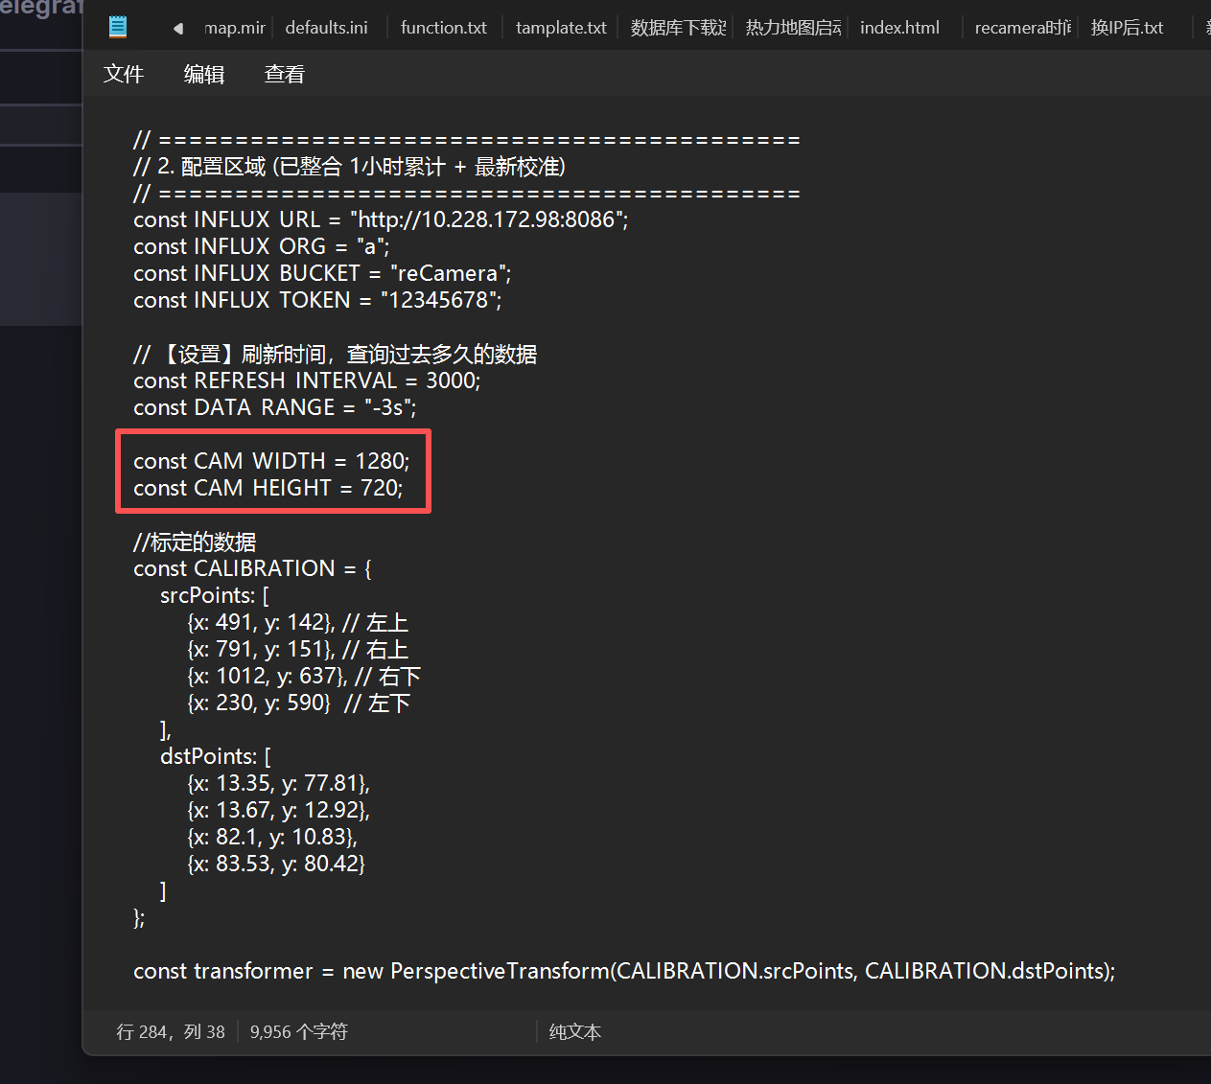Click the 9,956 个字符 count in status bar

298,1032
